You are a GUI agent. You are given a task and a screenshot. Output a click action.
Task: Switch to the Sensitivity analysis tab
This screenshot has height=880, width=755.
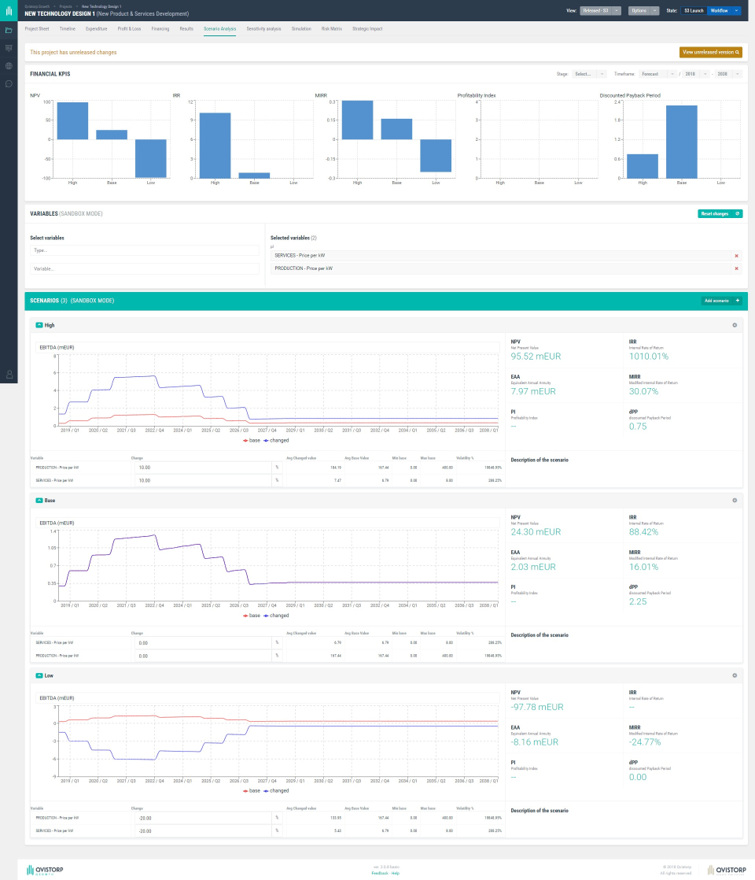(263, 28)
